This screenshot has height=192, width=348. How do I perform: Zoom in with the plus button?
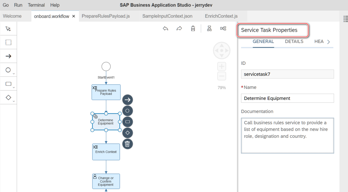[x=222, y=66]
